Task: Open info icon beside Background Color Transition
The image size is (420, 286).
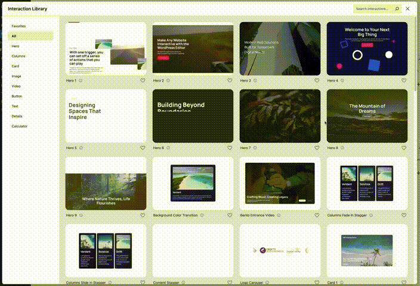Action: [202, 215]
